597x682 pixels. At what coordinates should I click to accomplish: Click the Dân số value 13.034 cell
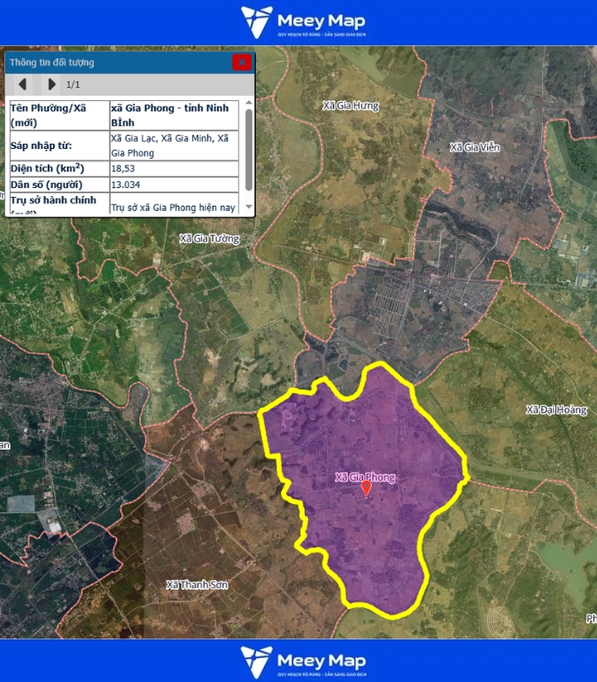[x=174, y=184]
